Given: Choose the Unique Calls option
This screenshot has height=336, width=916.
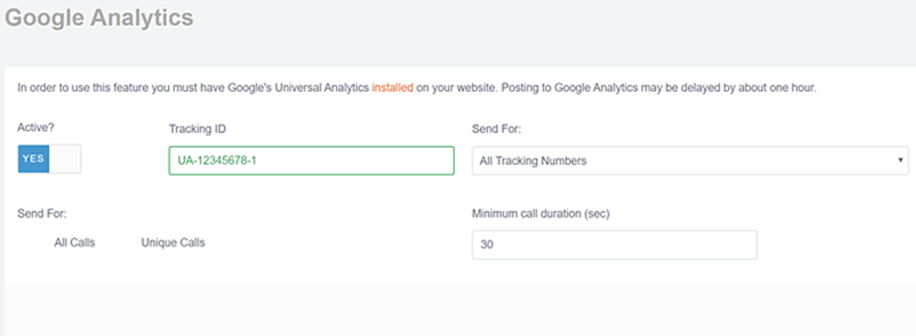Looking at the screenshot, I should coord(173,242).
